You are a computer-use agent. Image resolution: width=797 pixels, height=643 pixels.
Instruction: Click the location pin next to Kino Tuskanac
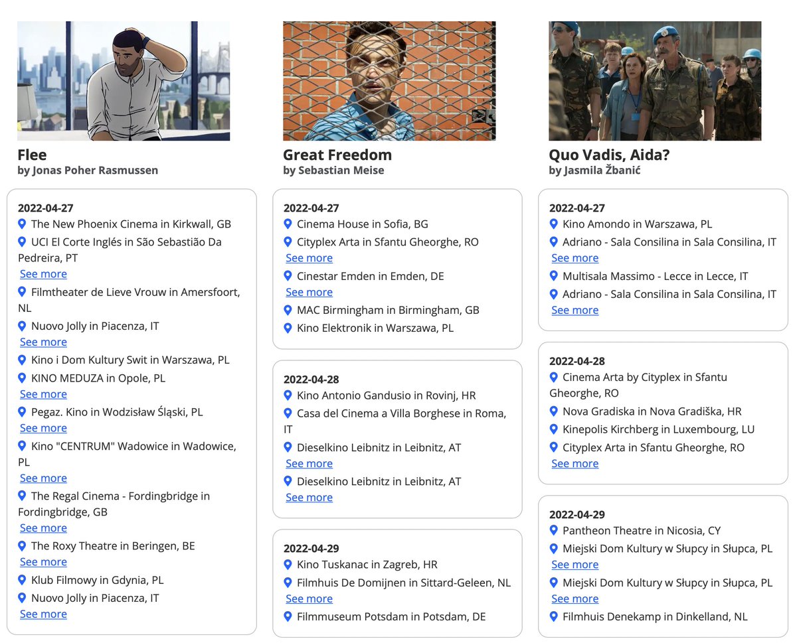tap(288, 565)
